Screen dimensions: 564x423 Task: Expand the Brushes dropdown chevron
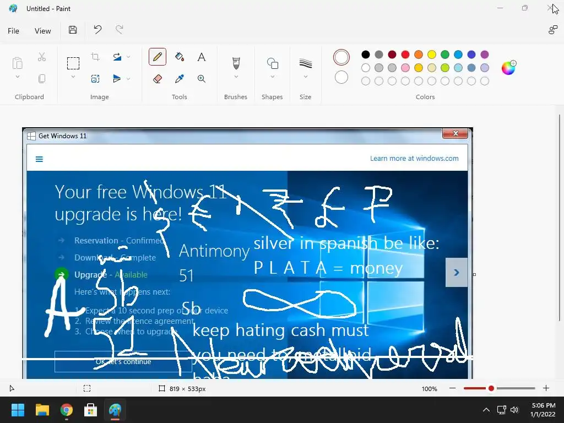(236, 77)
